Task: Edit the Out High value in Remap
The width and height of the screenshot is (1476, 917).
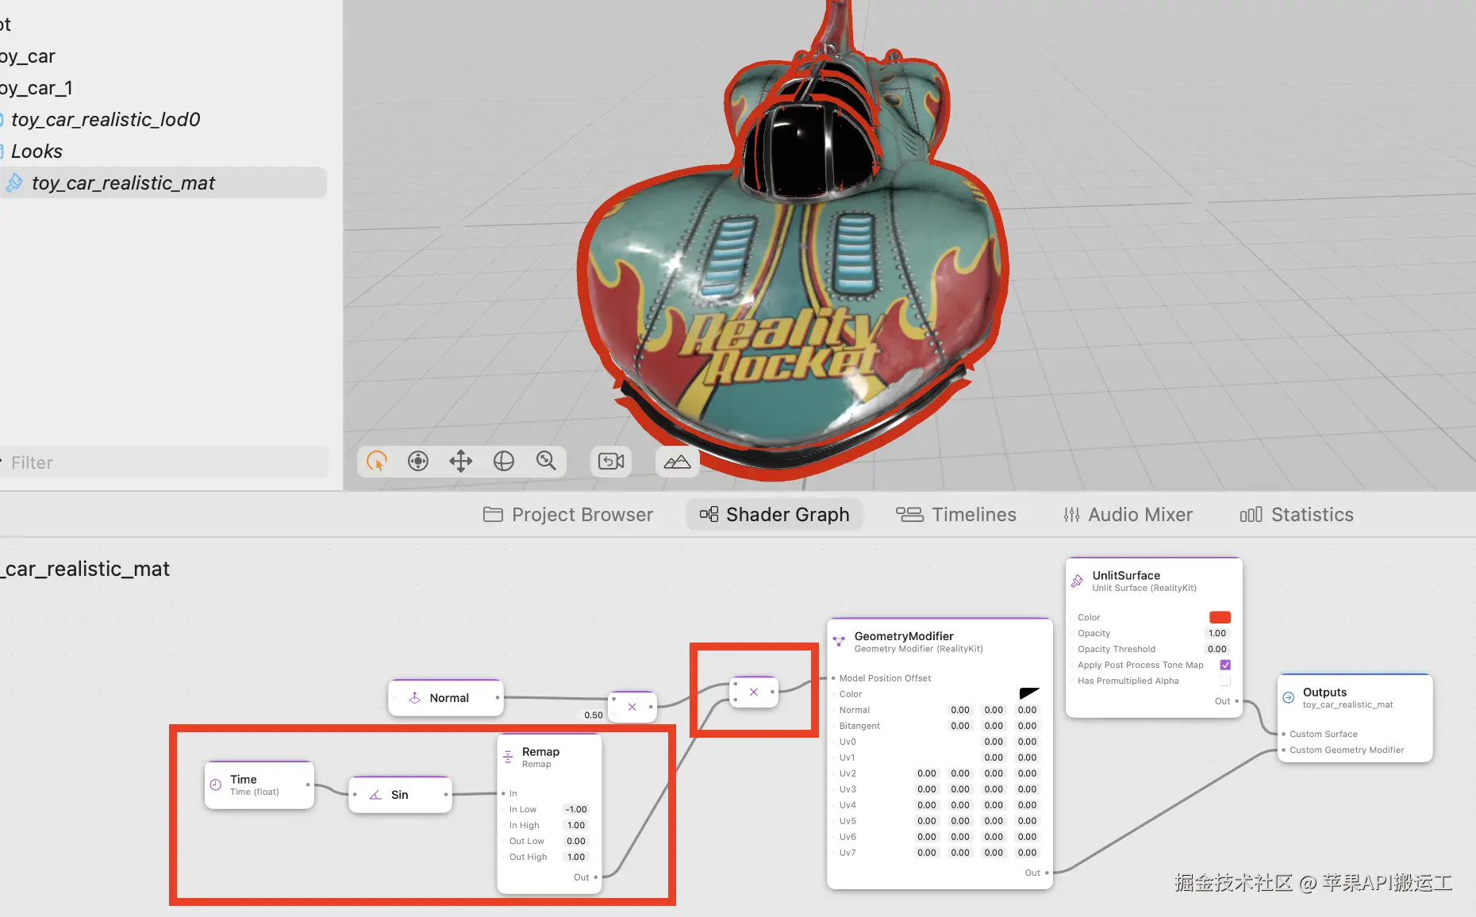Action: click(576, 858)
